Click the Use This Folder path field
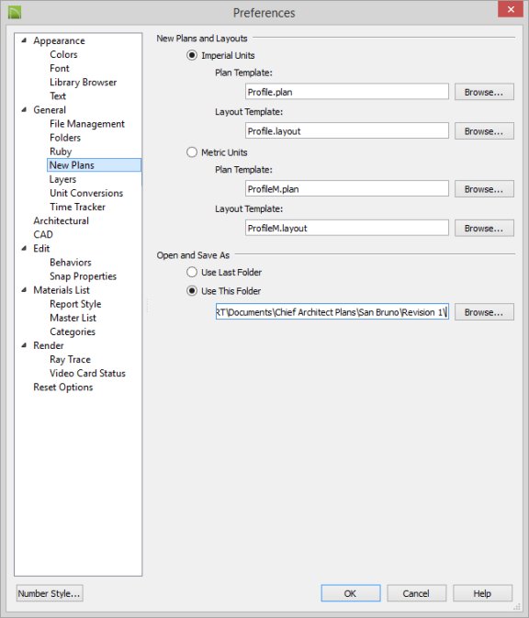The height and width of the screenshot is (618, 529). point(332,312)
